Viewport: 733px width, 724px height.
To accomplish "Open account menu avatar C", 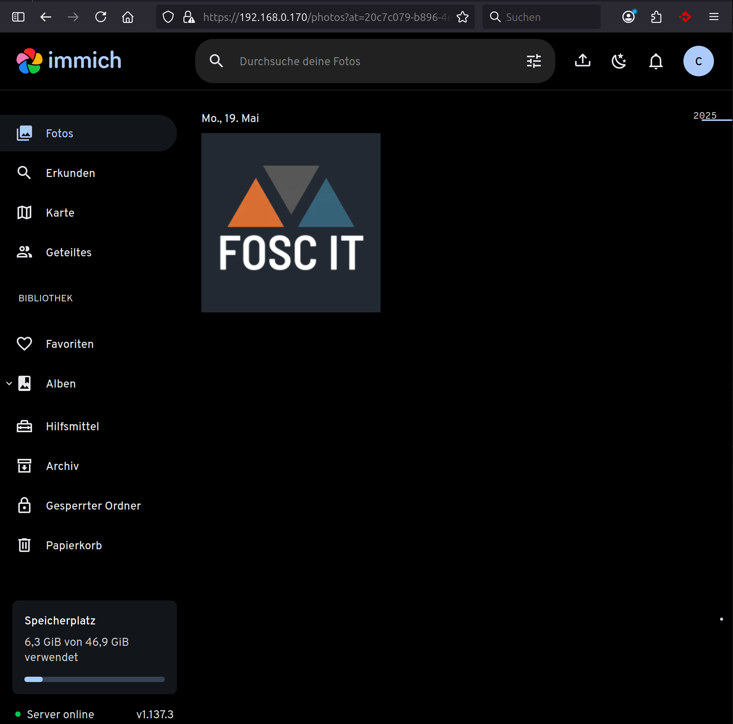I will 698,61.
